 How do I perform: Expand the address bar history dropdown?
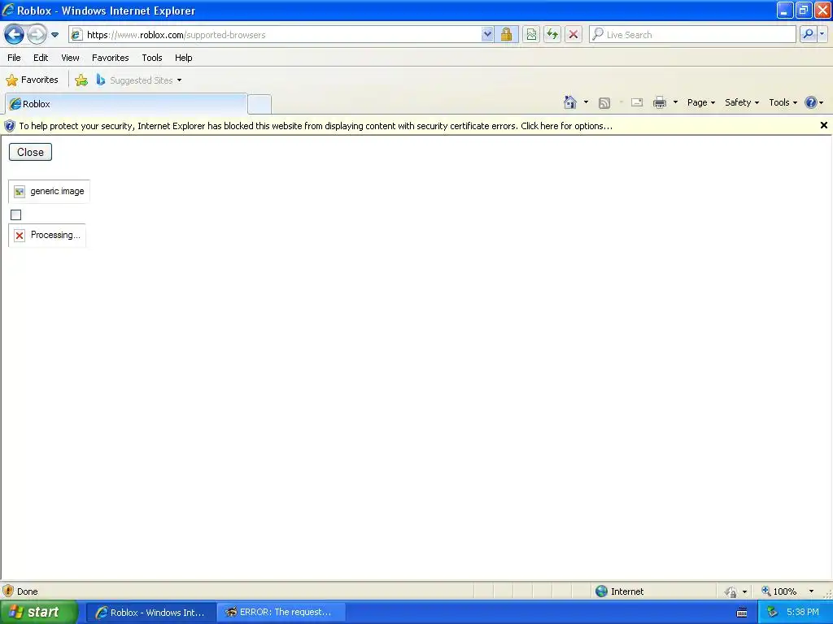click(487, 35)
